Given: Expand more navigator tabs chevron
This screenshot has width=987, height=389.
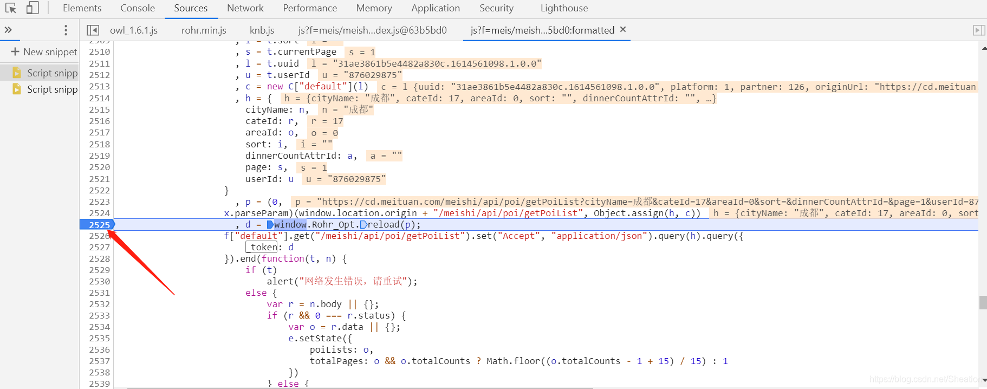Looking at the screenshot, I should click(8, 30).
